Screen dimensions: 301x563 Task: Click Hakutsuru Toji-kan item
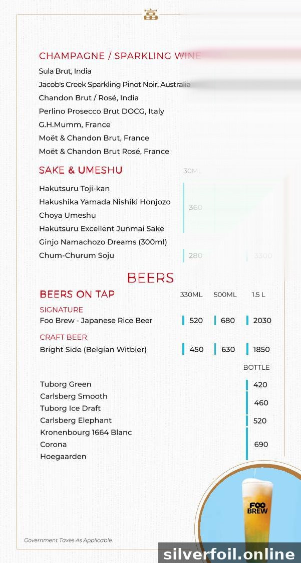[74, 189]
